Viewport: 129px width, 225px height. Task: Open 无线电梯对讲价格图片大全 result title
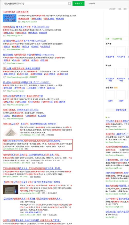click(x=32, y=168)
